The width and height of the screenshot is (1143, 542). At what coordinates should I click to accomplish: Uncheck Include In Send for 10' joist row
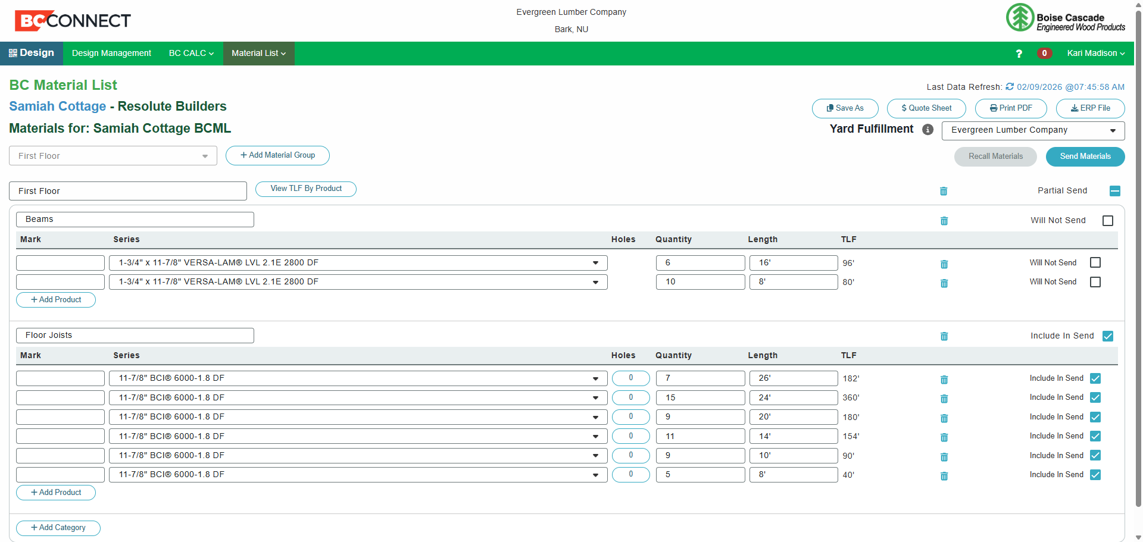[1095, 455]
